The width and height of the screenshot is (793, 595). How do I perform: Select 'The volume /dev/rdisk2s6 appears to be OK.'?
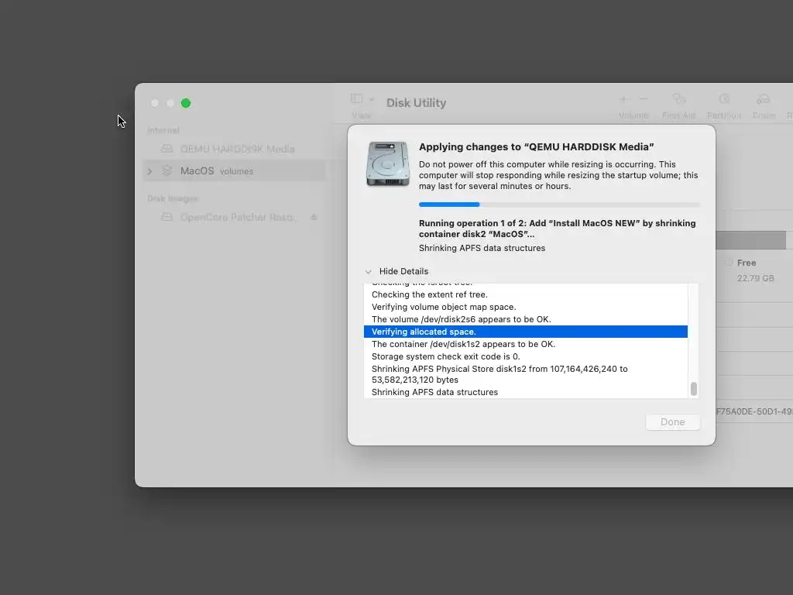pyautogui.click(x=526, y=319)
